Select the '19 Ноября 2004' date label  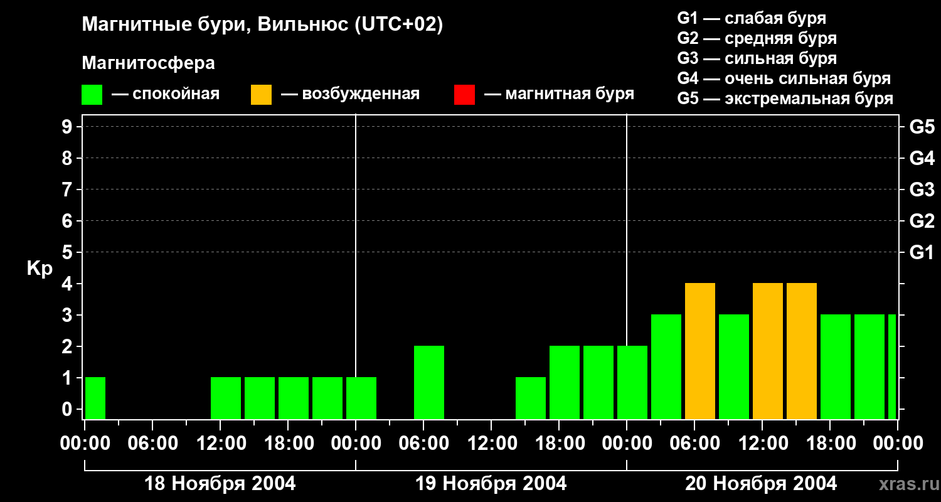[x=491, y=484]
